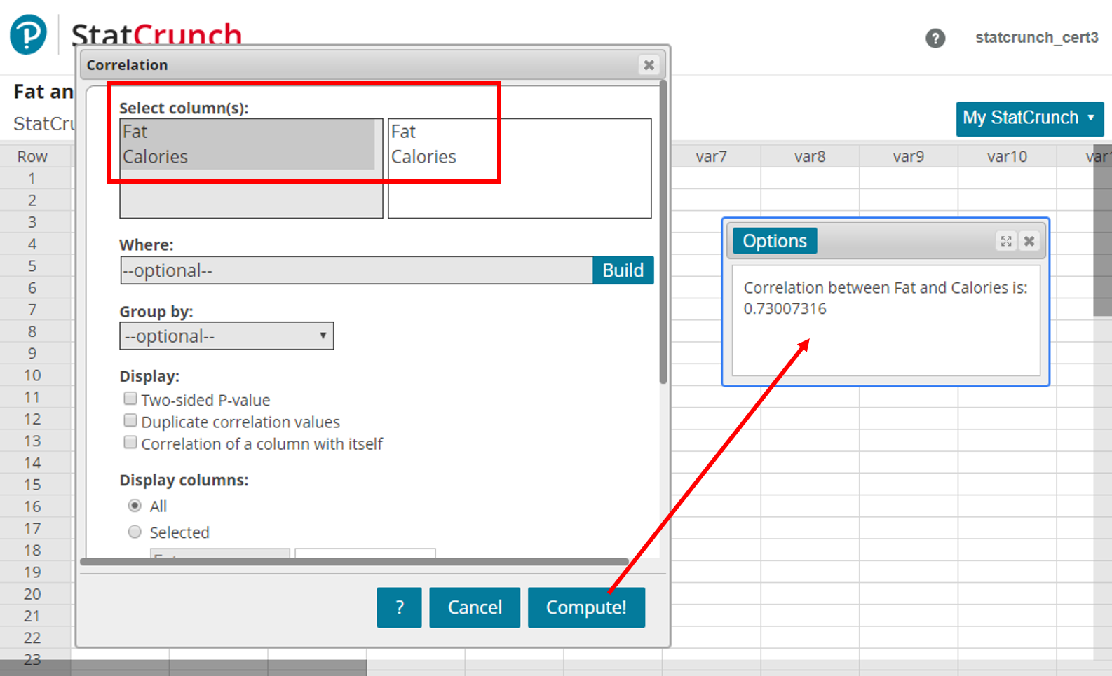This screenshot has height=676, width=1112.
Task: Click the Pearson logo icon
Action: [x=28, y=34]
